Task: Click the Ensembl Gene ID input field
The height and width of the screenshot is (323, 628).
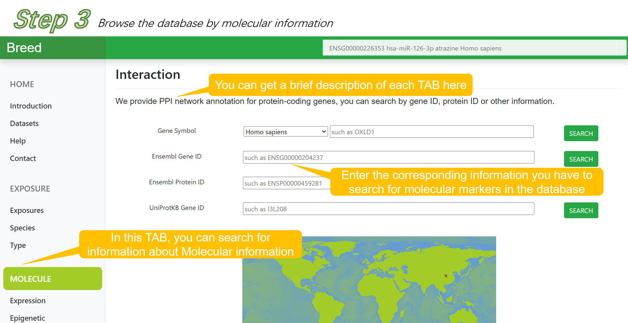Action: point(388,157)
